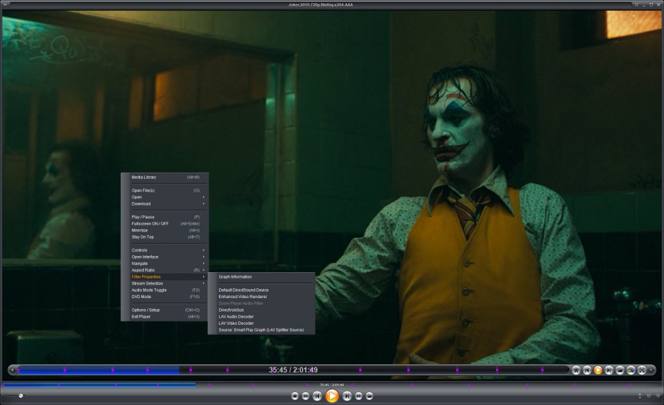Viewport: 664px width, 405px height.
Task: Toggle Fullscreen ON / OFF menu entry
Action: [165, 224]
